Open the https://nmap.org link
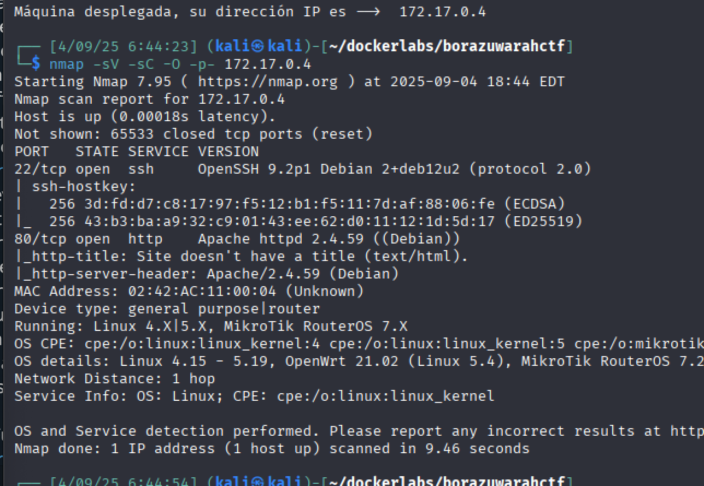 pos(267,82)
